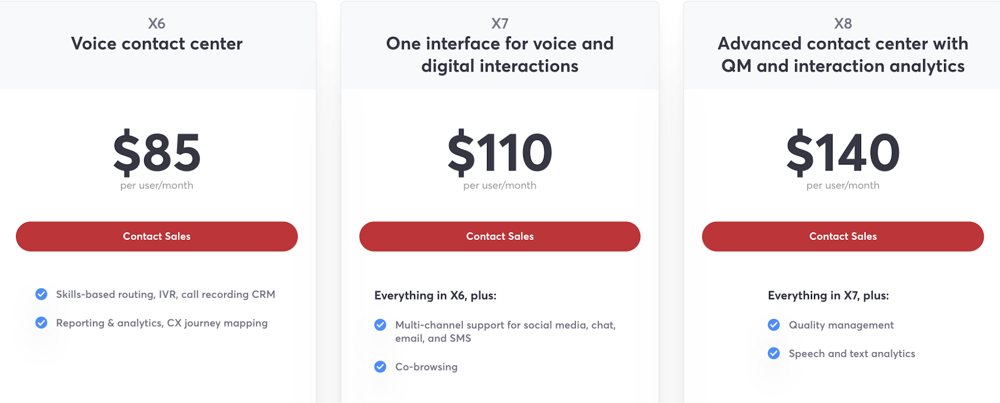Click the $140 price figure
This screenshot has height=403, width=1000.
click(x=842, y=152)
